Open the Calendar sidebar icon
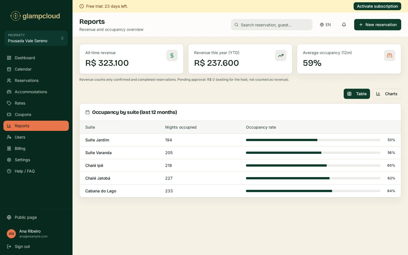408x255 pixels. 9,69
